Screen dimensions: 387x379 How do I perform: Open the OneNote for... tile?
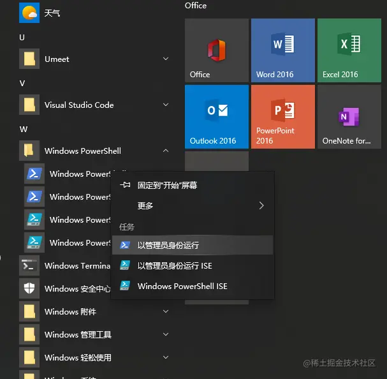349,117
